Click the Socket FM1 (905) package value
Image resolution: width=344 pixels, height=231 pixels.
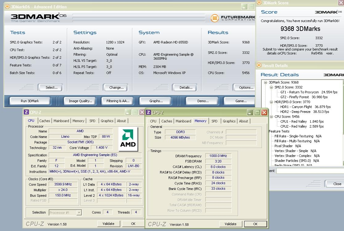pyautogui.click(x=80, y=142)
